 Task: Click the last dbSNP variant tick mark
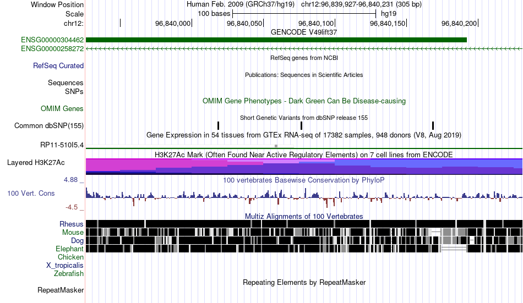coord(433,126)
